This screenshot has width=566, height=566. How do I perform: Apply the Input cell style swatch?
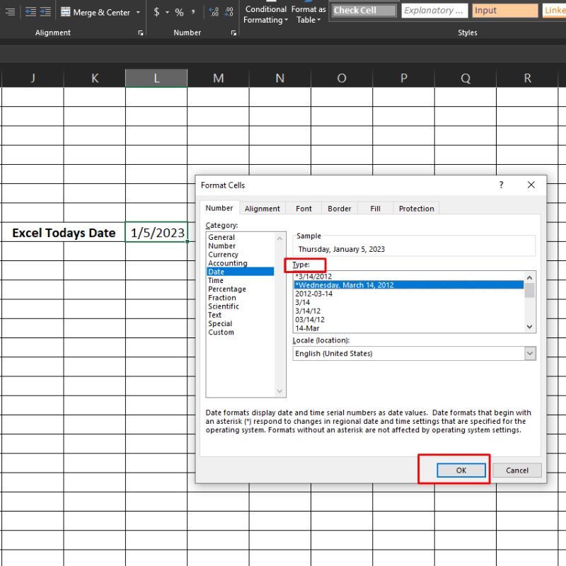[505, 11]
